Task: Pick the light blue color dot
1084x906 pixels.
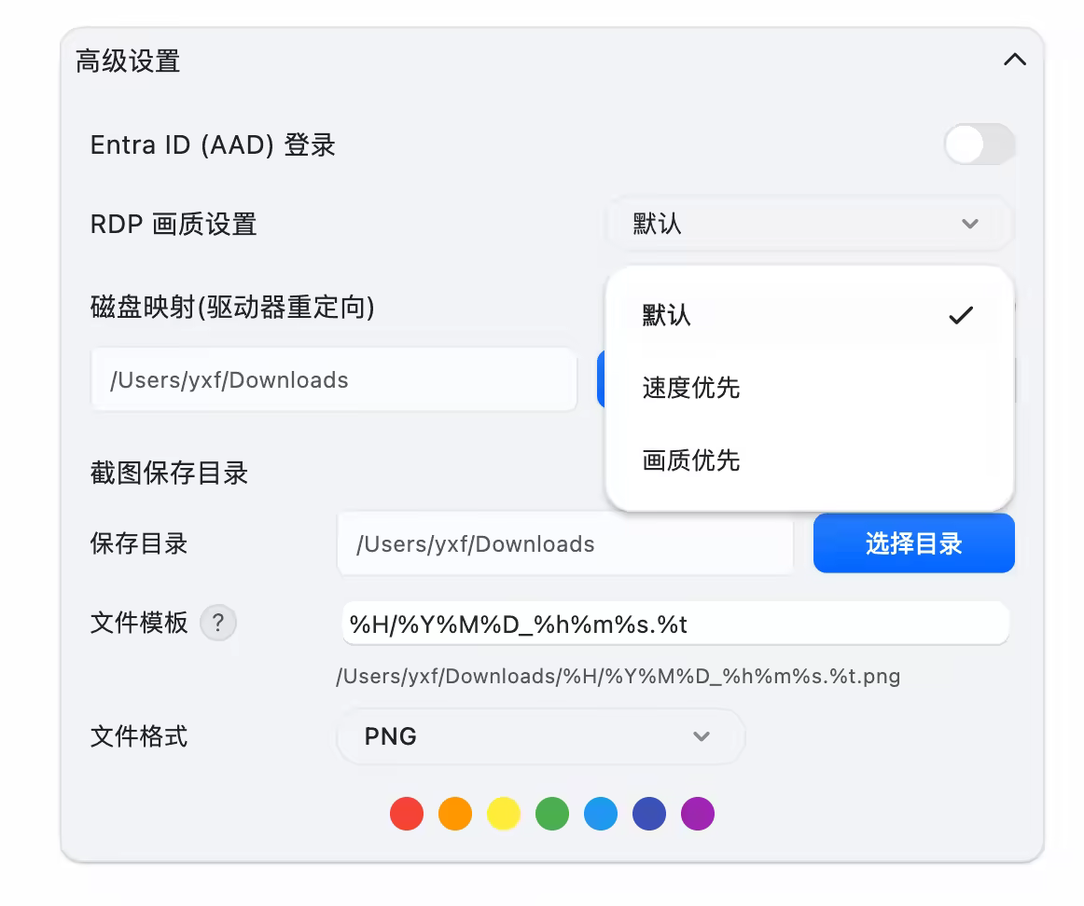Action: pyautogui.click(x=601, y=814)
